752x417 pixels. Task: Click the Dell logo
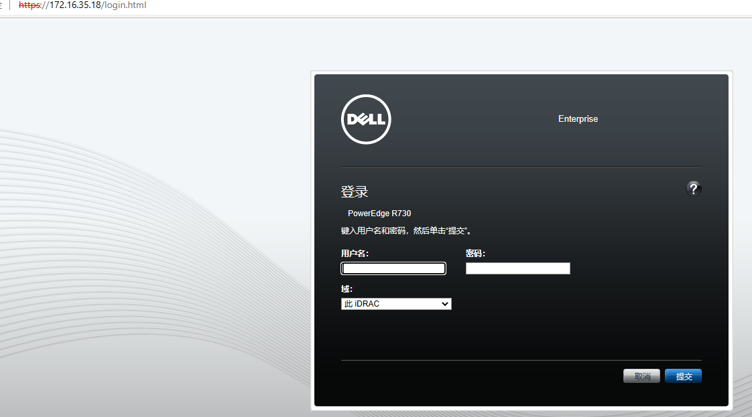(366, 119)
